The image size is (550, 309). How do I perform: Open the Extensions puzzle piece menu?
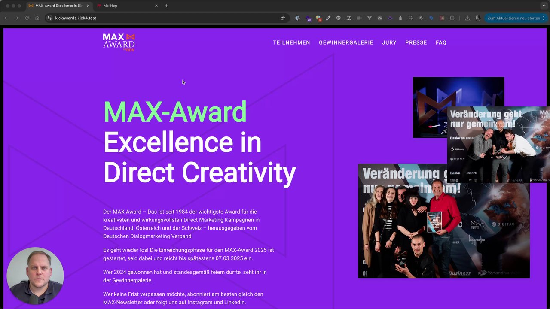(452, 18)
